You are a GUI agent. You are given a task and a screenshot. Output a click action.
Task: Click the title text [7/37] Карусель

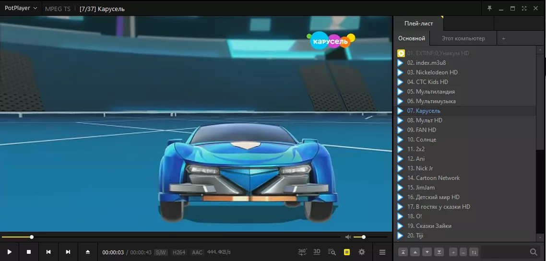coord(102,9)
